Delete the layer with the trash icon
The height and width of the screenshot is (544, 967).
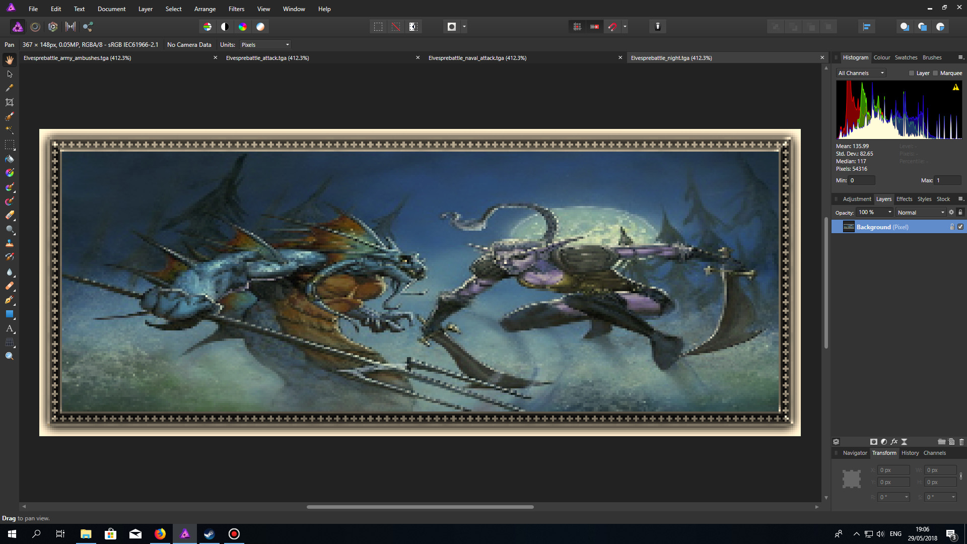click(961, 442)
